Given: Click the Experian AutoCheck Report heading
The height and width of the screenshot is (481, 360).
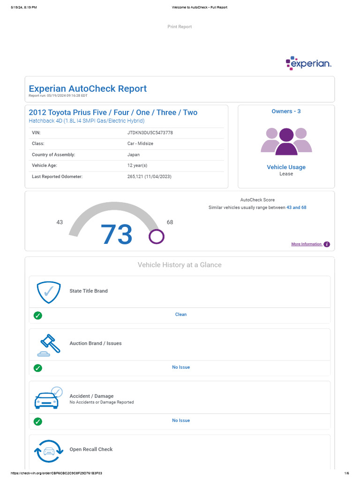Looking at the screenshot, I should pyautogui.click(x=88, y=89).
